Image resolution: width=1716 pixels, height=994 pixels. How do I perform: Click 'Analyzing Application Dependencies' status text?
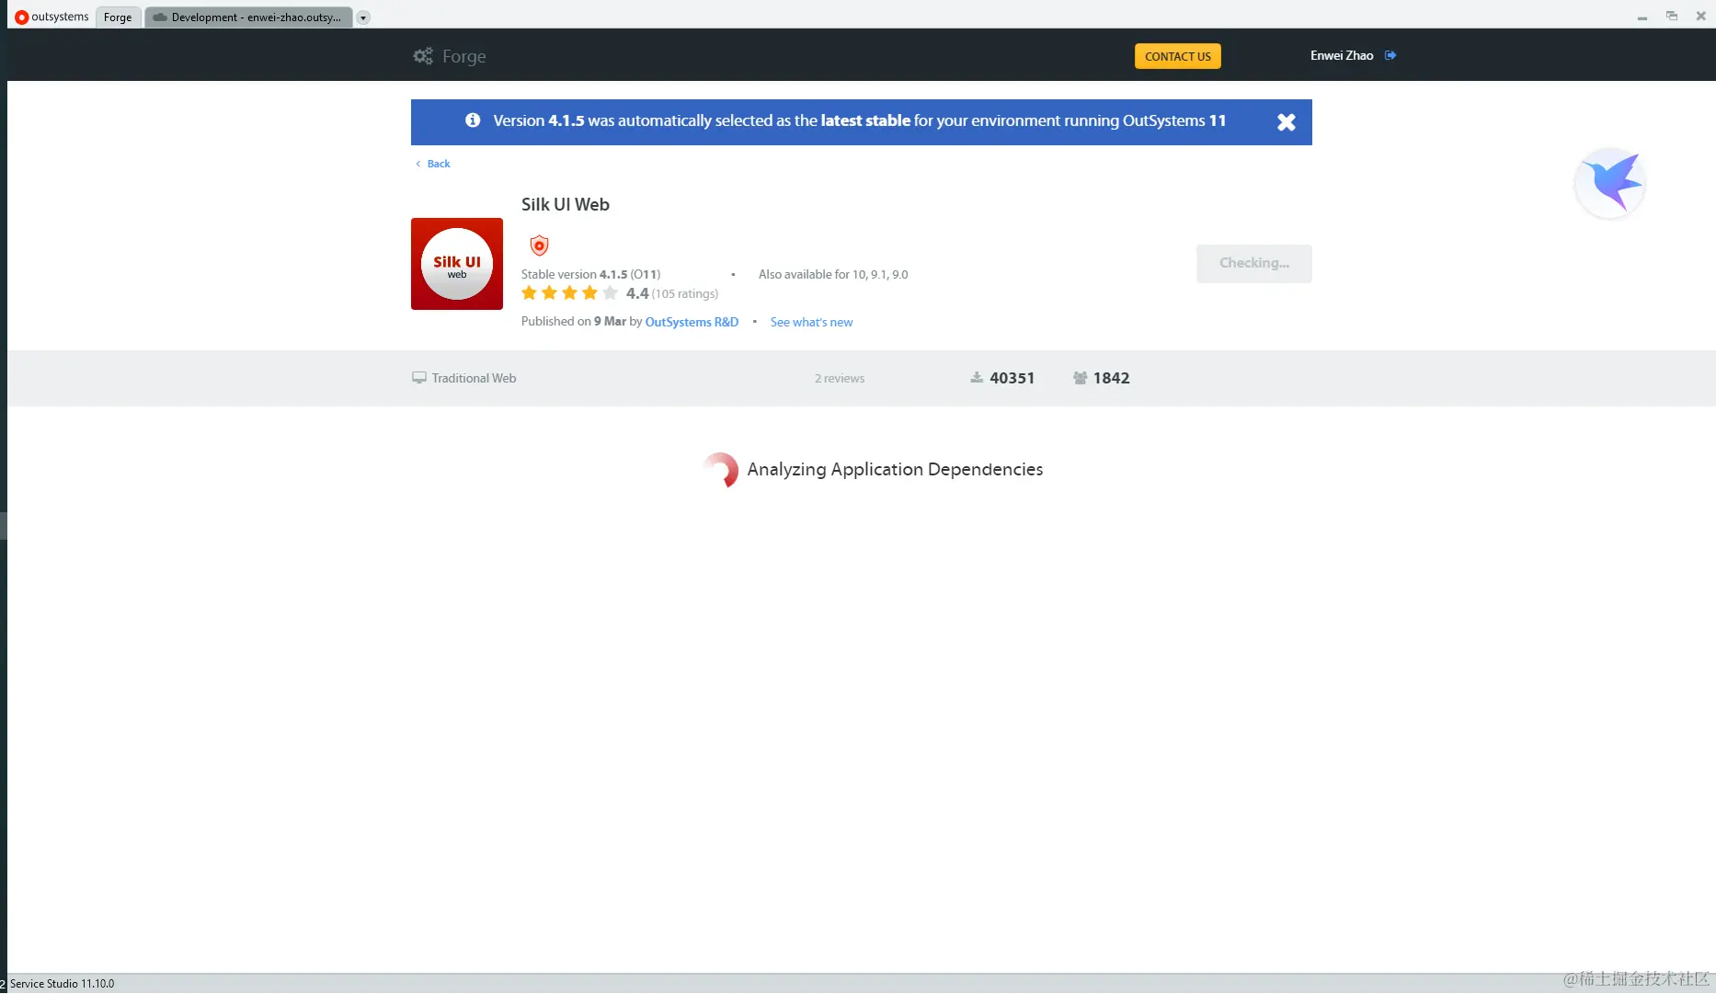[x=895, y=469]
